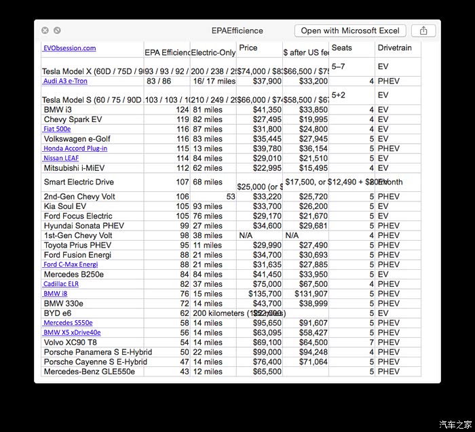Follow the Audi A3 e-Tron link
This screenshot has width=475, height=432.
pyautogui.click(x=65, y=81)
